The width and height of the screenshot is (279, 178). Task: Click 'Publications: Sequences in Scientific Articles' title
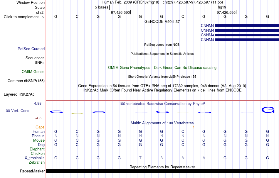click(162, 54)
